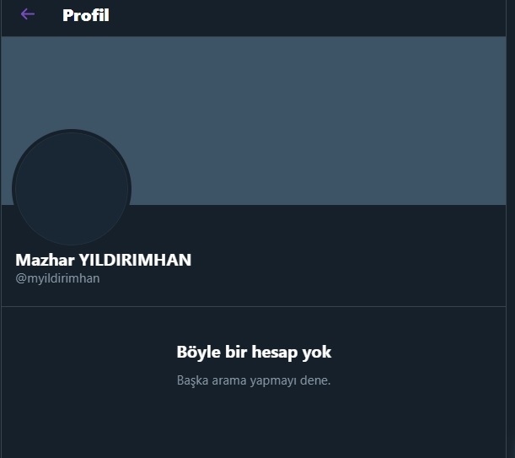Click the word 'hesap' in the heading
Screen dimensions: 515x458
[x=275, y=353]
